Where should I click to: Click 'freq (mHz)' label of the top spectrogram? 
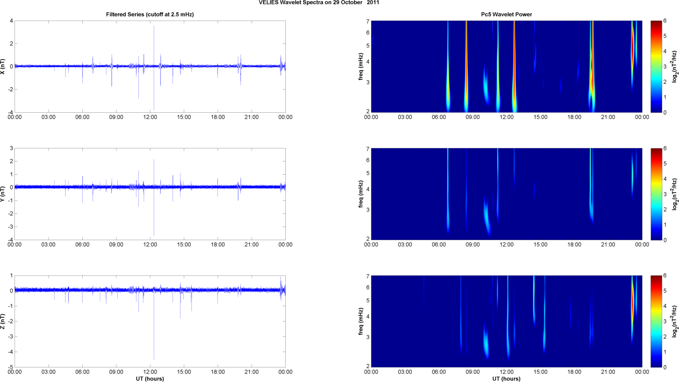tap(361, 66)
